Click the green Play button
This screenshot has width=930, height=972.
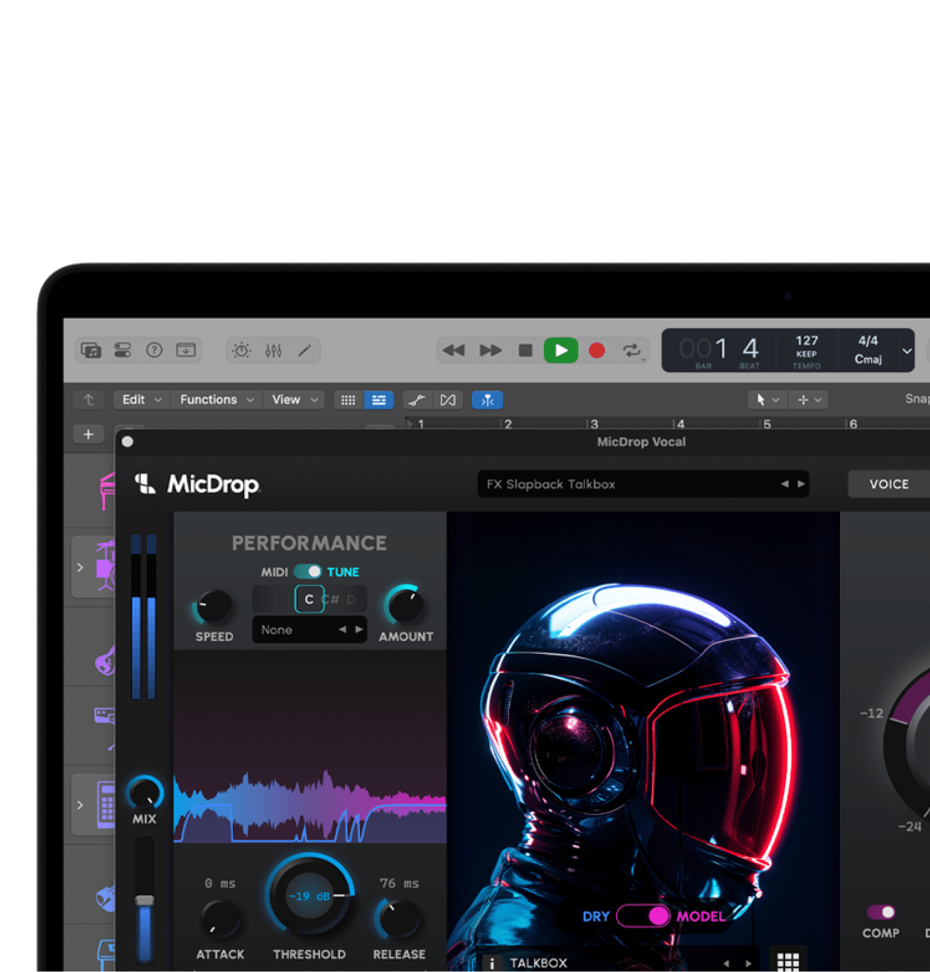[560, 351]
